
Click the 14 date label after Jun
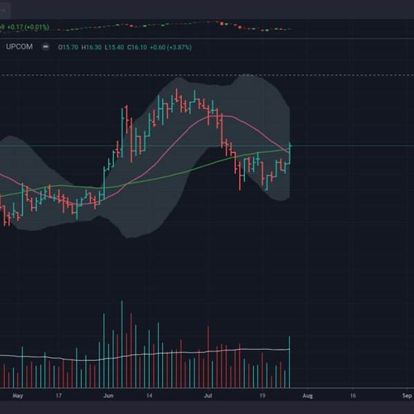(149, 395)
